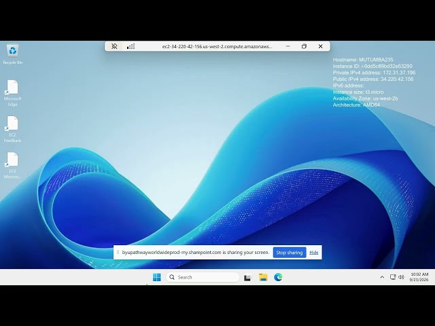Image resolution: width=435 pixels, height=326 pixels.
Task: Click the Private IPv4 address line
Action: pos(374,73)
